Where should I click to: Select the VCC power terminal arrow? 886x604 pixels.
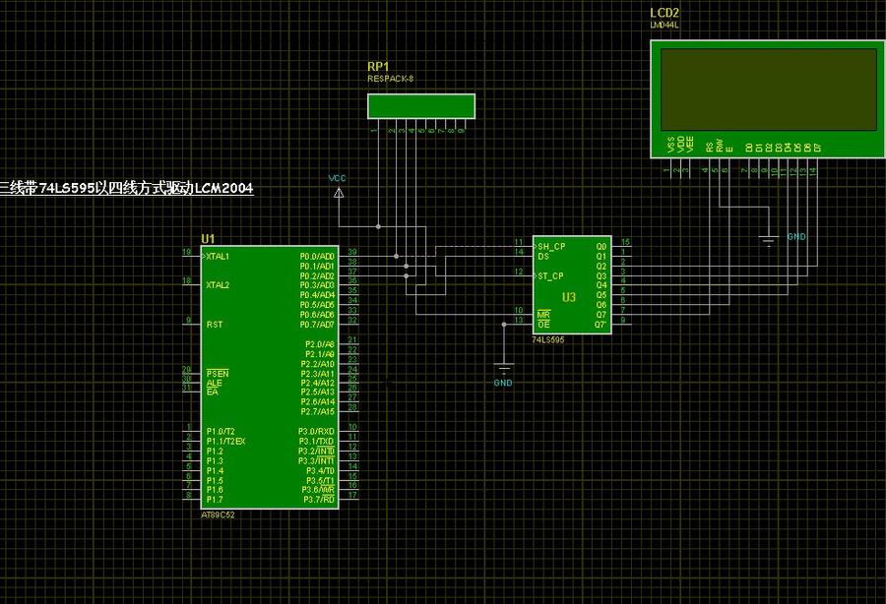[338, 193]
